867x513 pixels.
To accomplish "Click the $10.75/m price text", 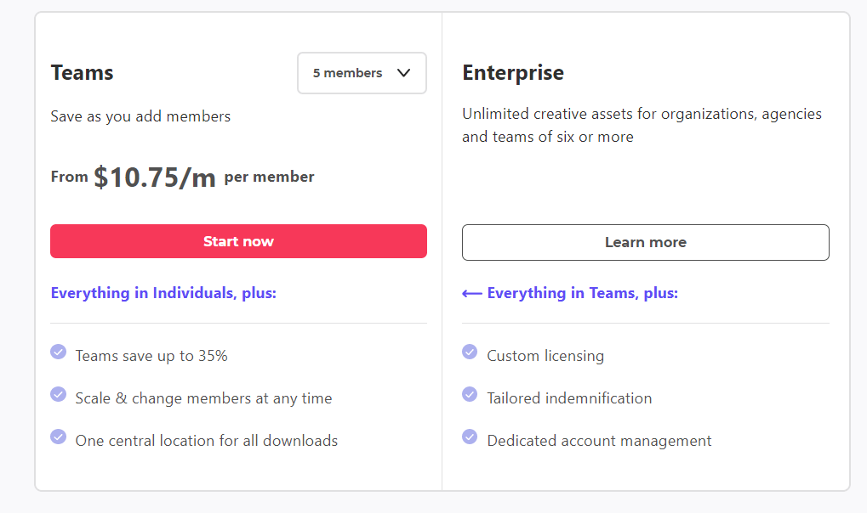I will 154,178.
